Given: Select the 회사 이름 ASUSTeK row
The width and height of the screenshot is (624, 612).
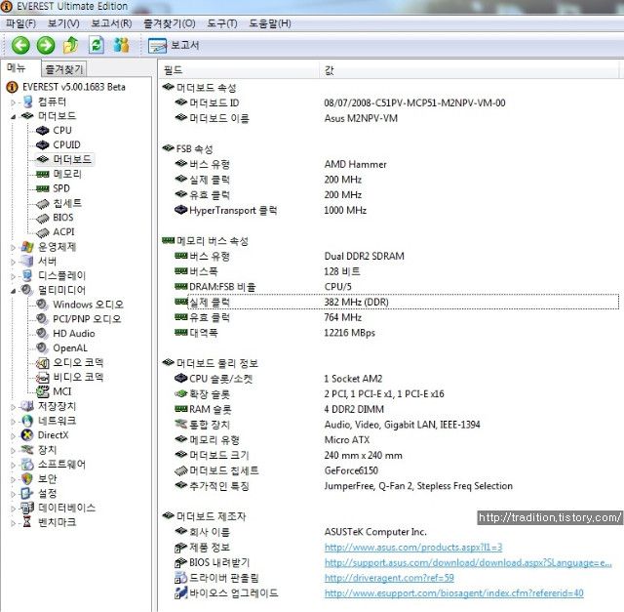Looking at the screenshot, I should tap(397, 532).
